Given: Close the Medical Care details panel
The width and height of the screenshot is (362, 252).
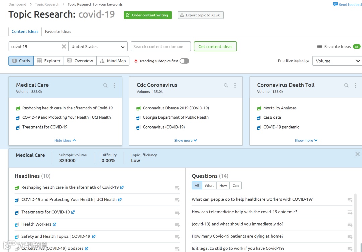Looking at the screenshot, I should pos(357,154).
